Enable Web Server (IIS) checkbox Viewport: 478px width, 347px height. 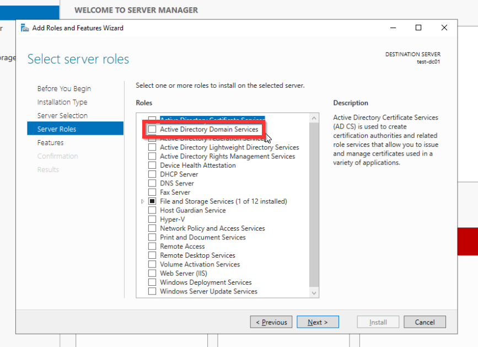[x=152, y=273]
